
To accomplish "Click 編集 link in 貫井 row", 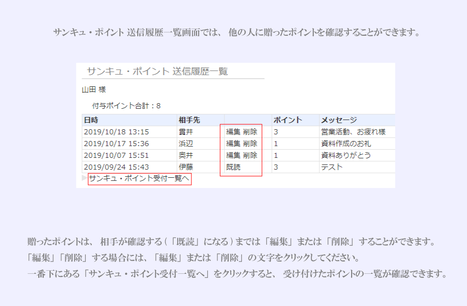I will point(233,132).
